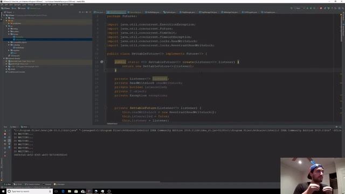Click the highlighted 'listener' field name

click(x=160, y=79)
